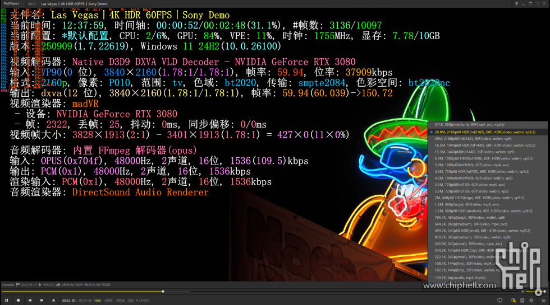Toggle the playlist panel icon
550x305 pixels.
[521, 301]
